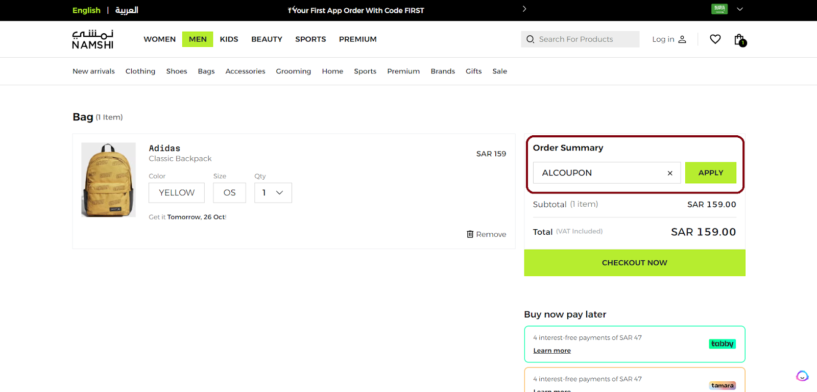Screen dimensions: 817x392
Task: Open the Adidas backpack thumbnail
Action: click(108, 180)
